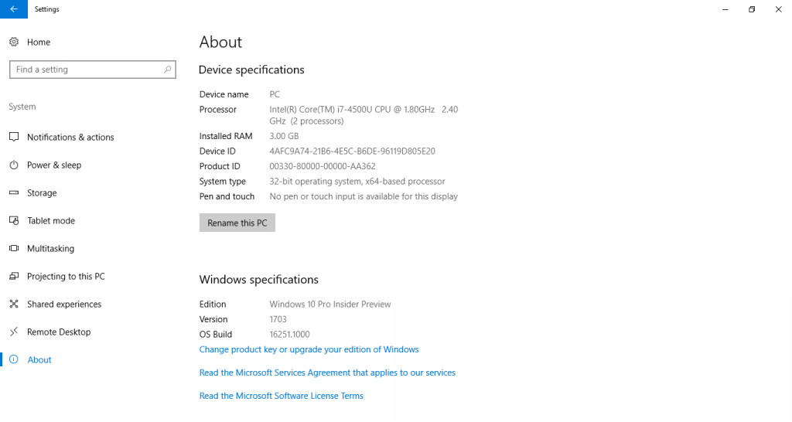Click the Processor value Intel(R) Core(TM) i7-4500U

(x=364, y=115)
